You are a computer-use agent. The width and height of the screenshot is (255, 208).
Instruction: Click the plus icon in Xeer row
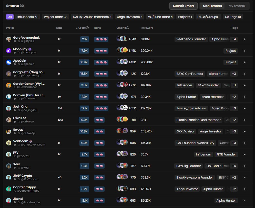coord(244,166)
